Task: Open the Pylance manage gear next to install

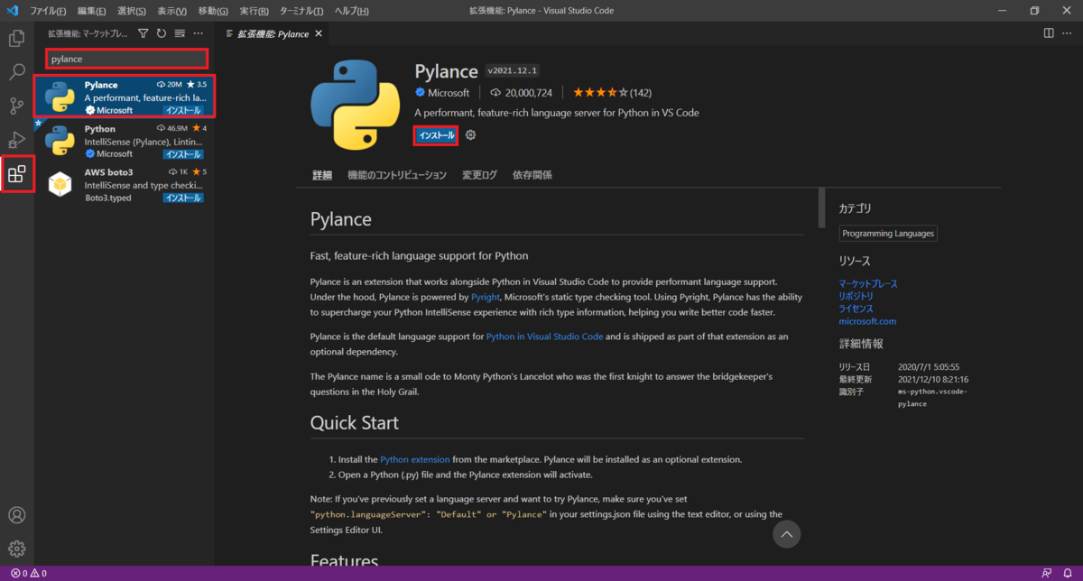Action: point(470,135)
